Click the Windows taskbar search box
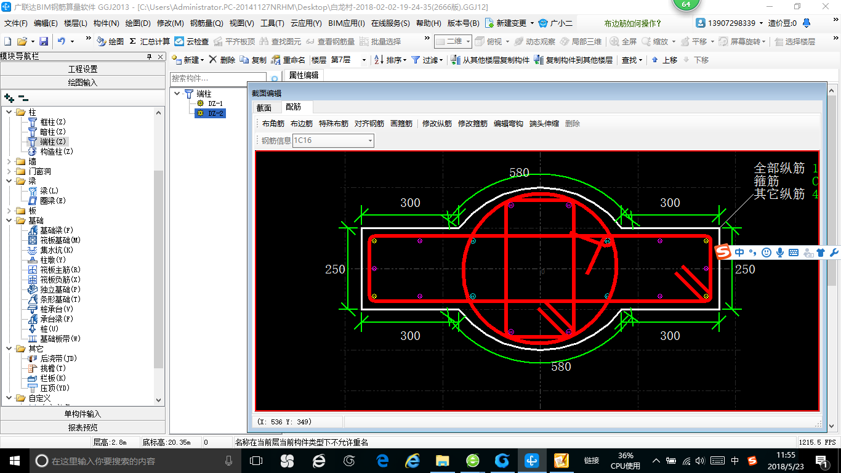841x473 pixels. point(134,460)
